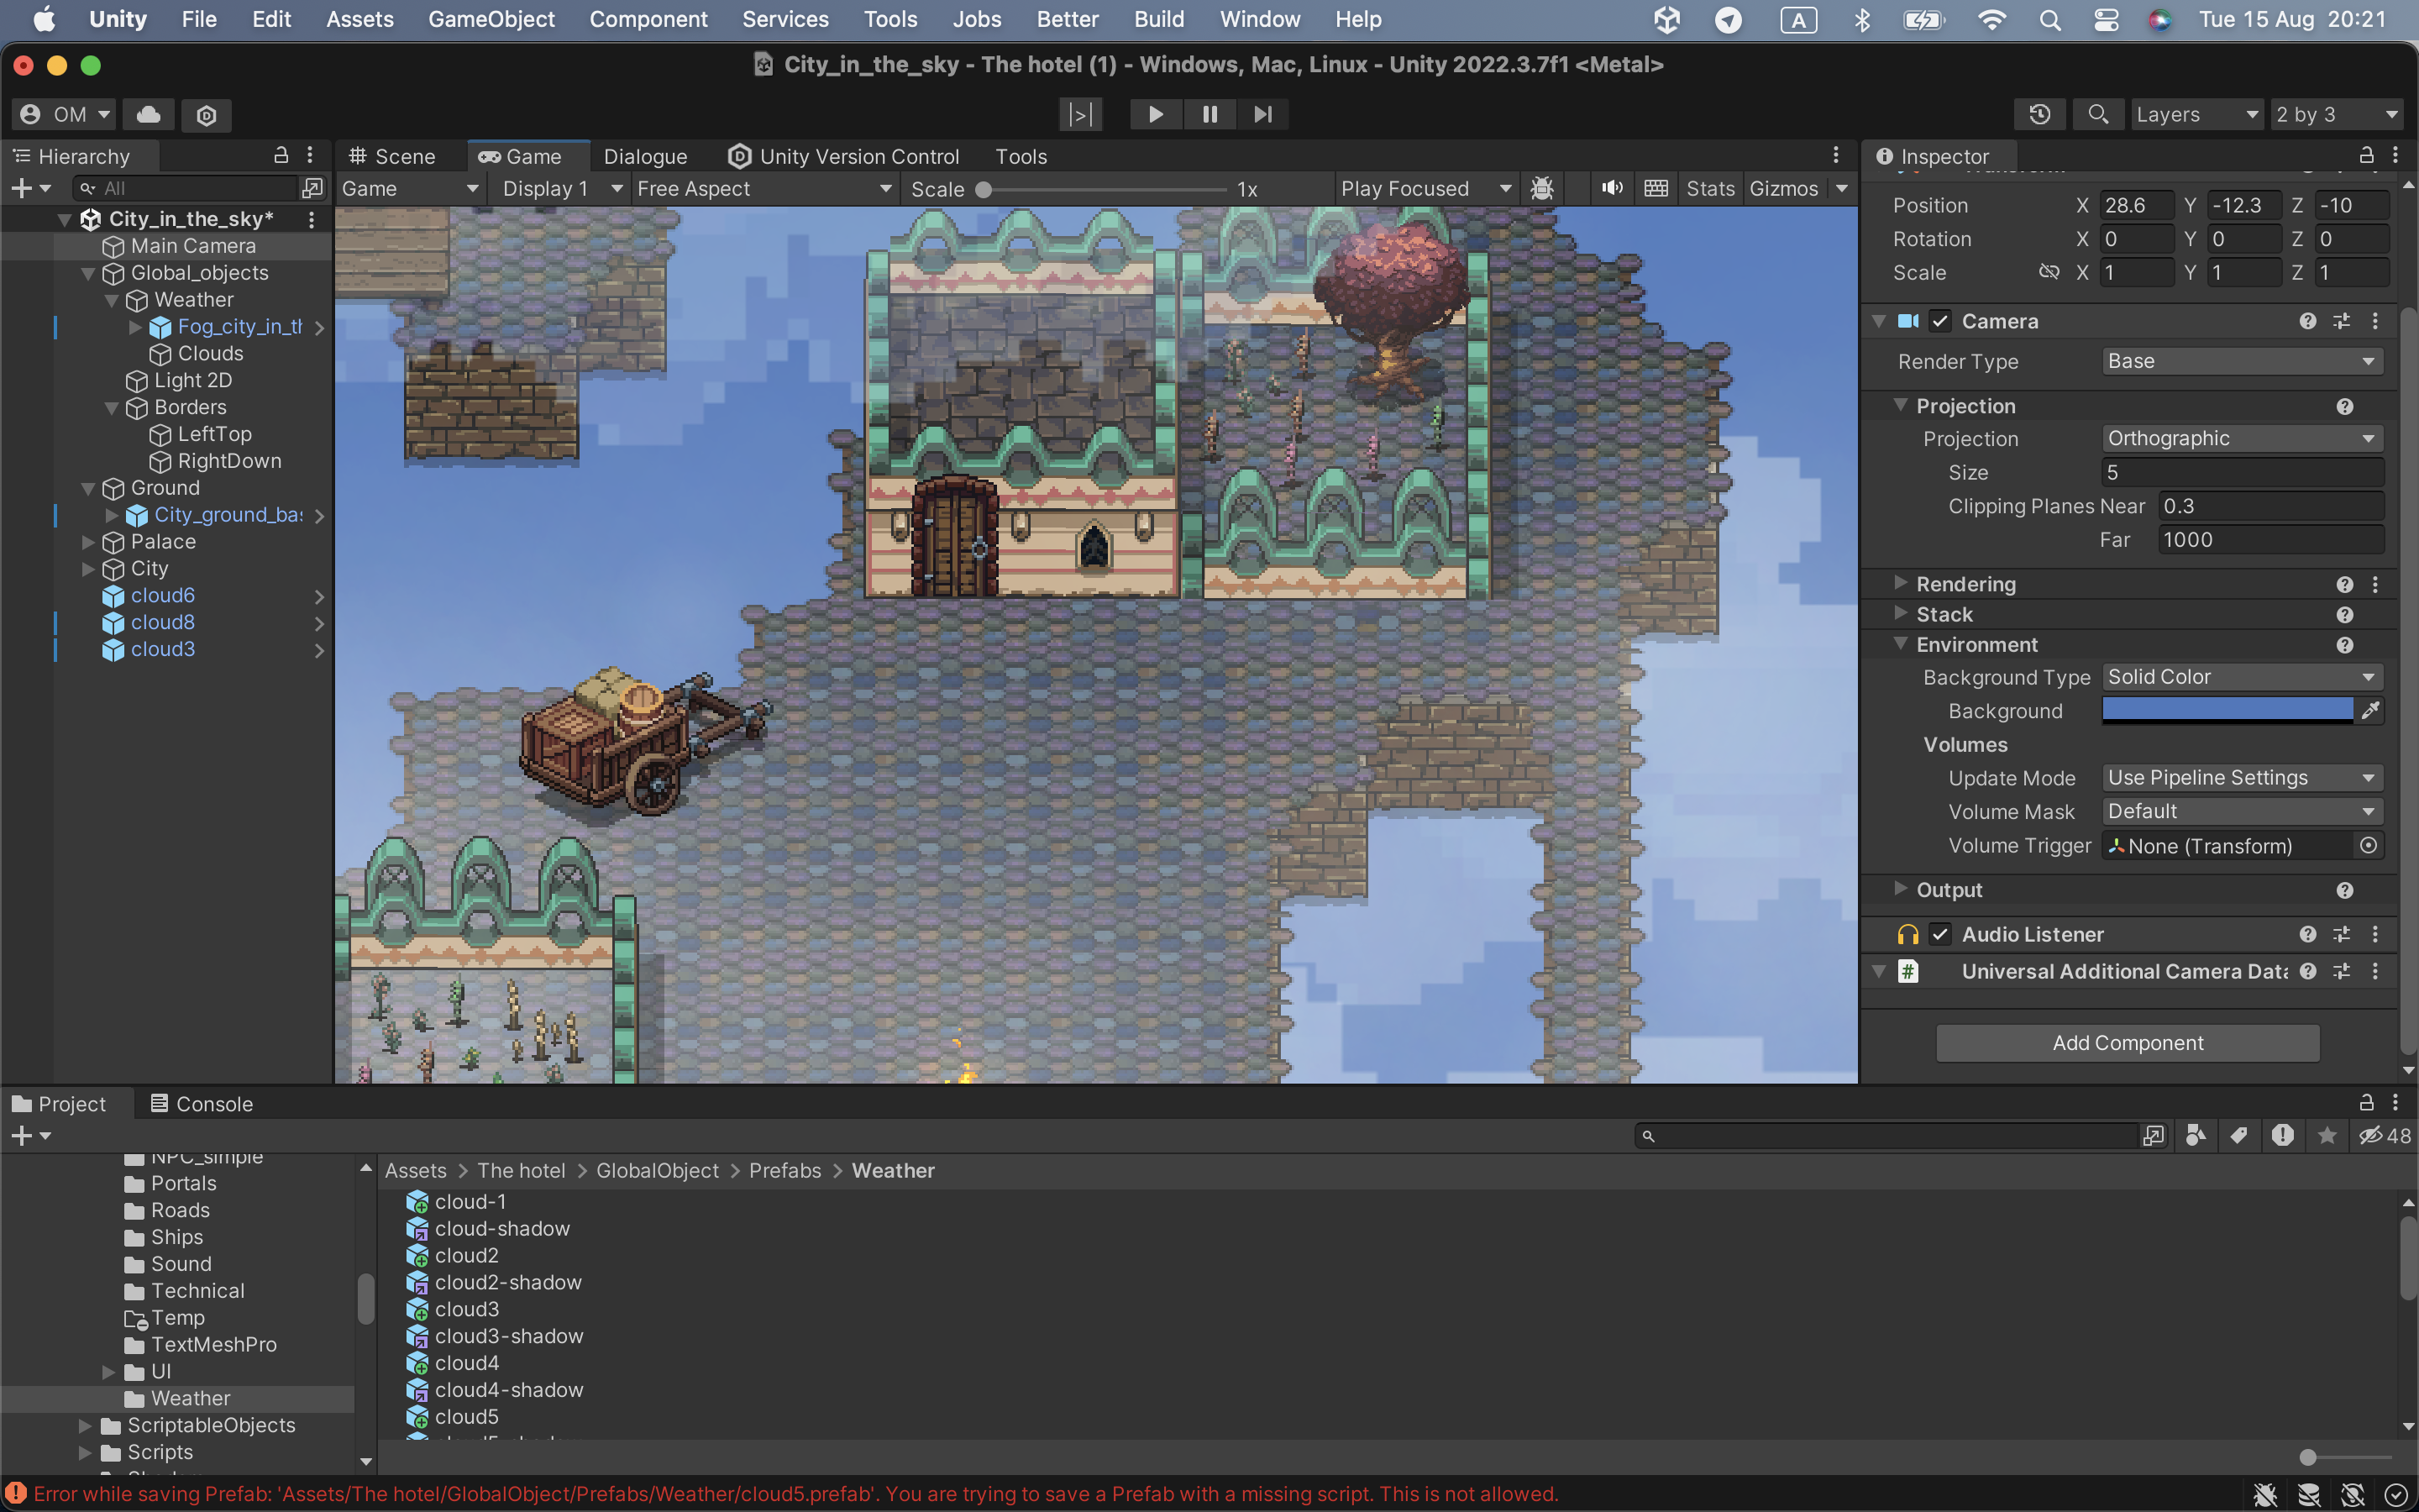Lock the Inspector panel
The height and width of the screenshot is (1512, 2419).
tap(2366, 155)
